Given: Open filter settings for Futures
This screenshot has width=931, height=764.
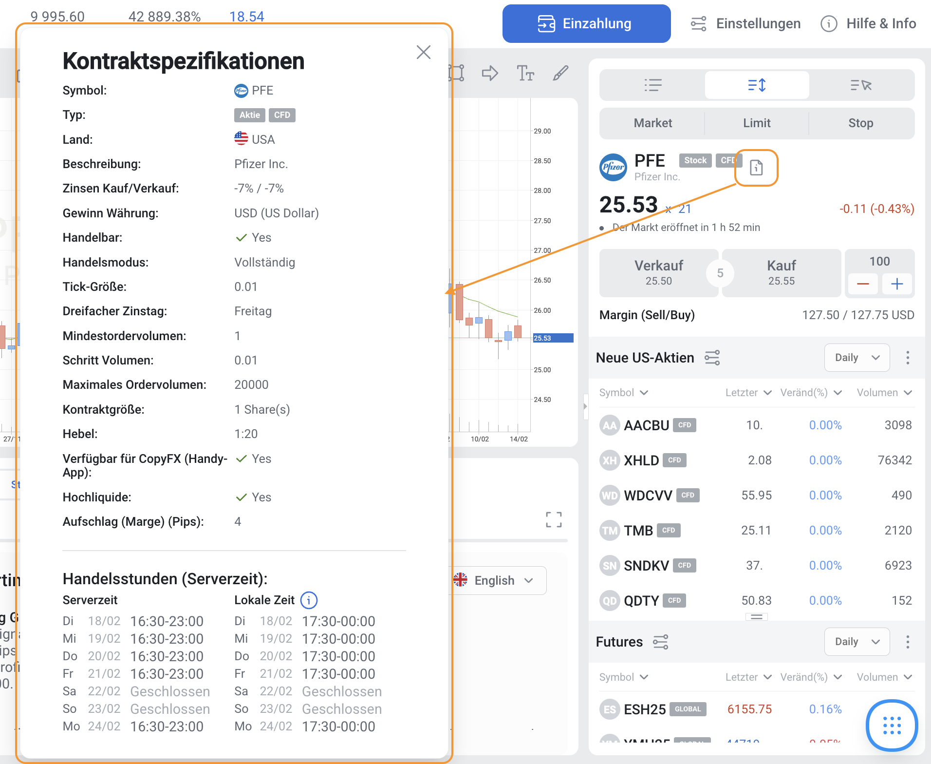Looking at the screenshot, I should pos(660,642).
